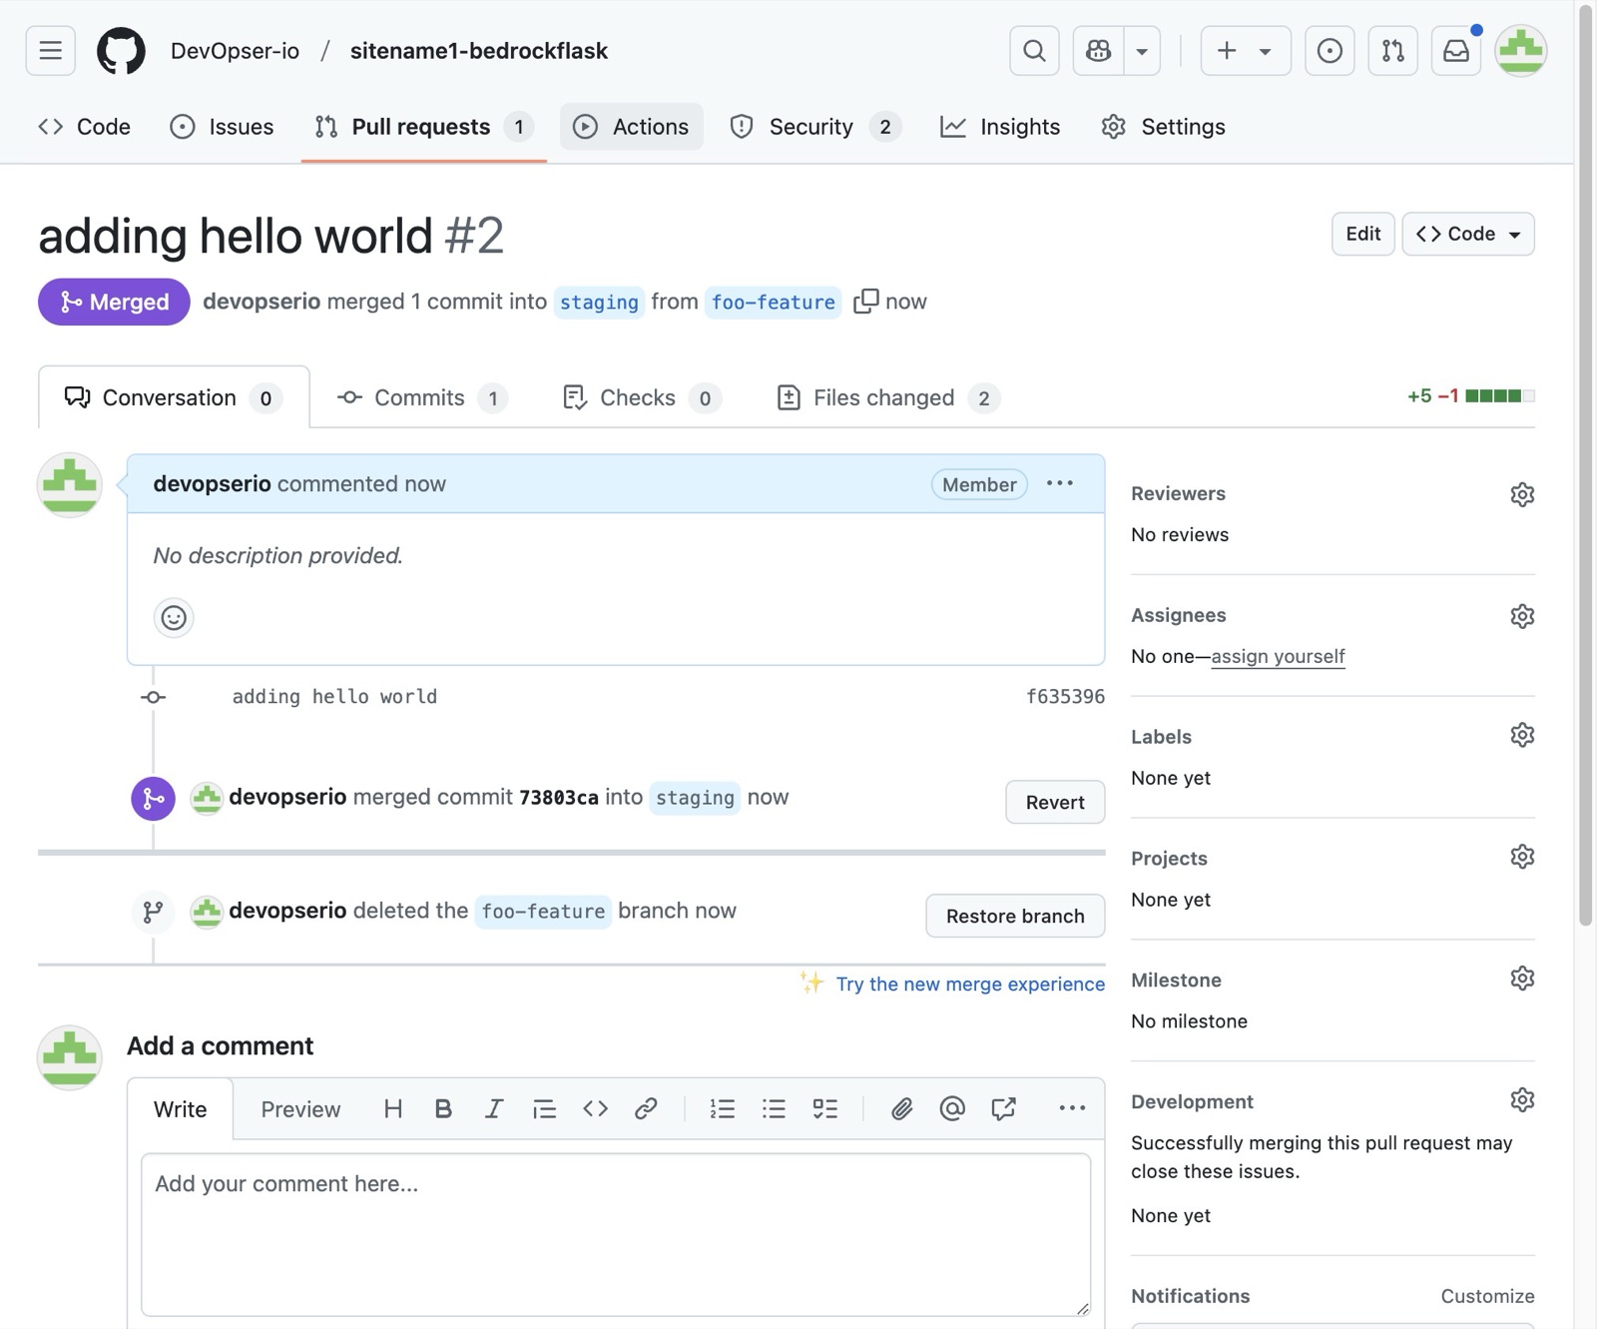Click the Bold formatting icon
Image resolution: width=1597 pixels, height=1329 pixels.
tap(443, 1108)
